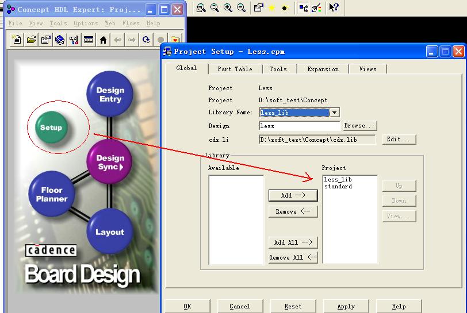Open the File menu

pos(15,23)
